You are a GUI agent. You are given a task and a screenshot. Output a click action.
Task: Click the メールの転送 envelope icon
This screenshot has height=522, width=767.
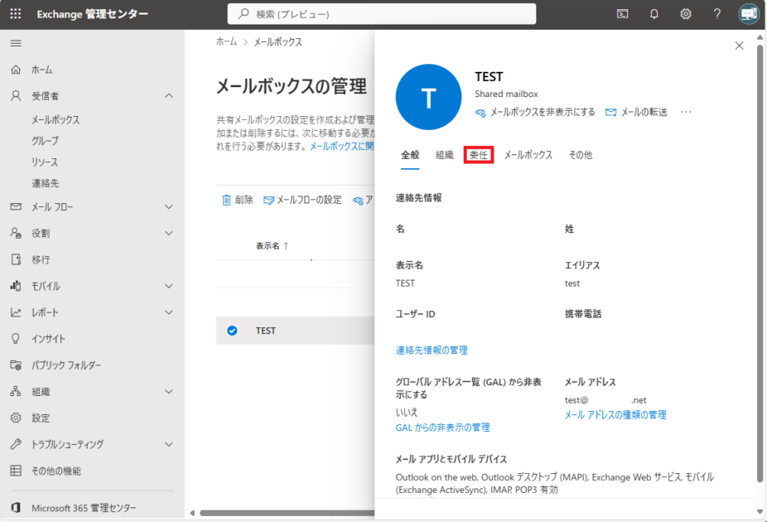[x=611, y=113]
